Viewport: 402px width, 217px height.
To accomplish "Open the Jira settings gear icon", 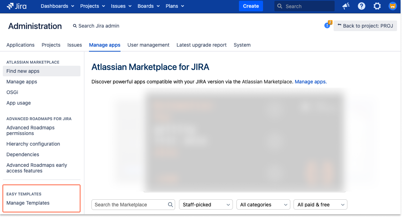I will (377, 6).
